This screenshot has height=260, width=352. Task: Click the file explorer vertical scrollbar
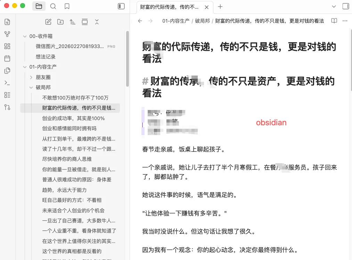point(128,58)
